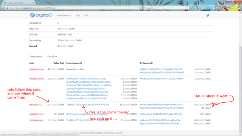Screen dimensions: 242x136
Task: Open transaction hash 2d8305833392f
Action: tap(37, 114)
